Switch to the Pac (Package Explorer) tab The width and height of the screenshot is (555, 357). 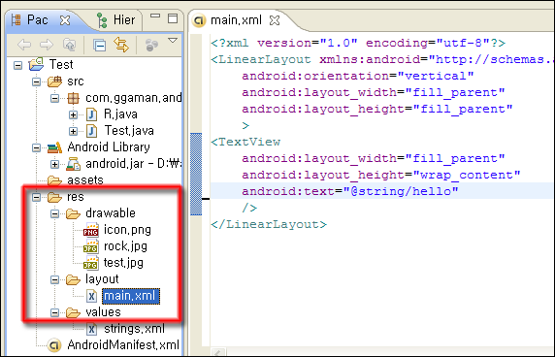(38, 19)
